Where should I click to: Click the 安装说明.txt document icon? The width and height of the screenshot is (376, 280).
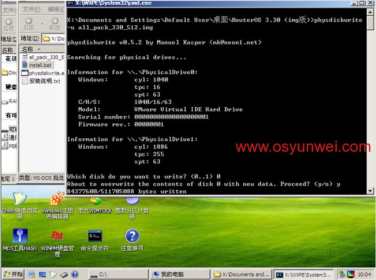25,81
